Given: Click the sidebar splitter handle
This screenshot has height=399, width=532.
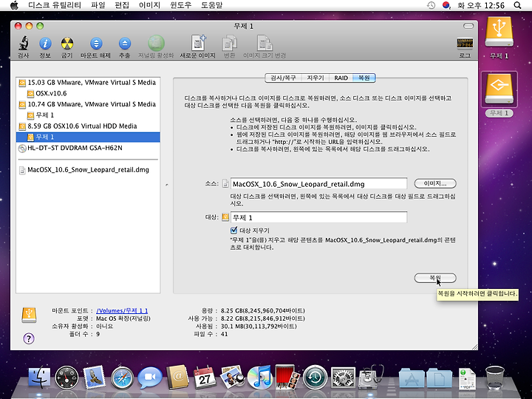Looking at the screenshot, I should (166, 185).
